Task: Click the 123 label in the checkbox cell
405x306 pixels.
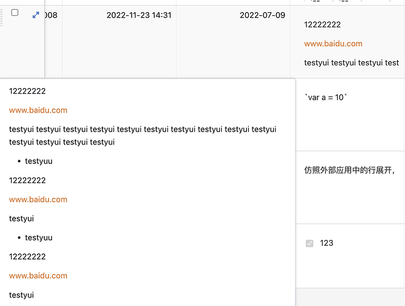Action: (x=327, y=243)
